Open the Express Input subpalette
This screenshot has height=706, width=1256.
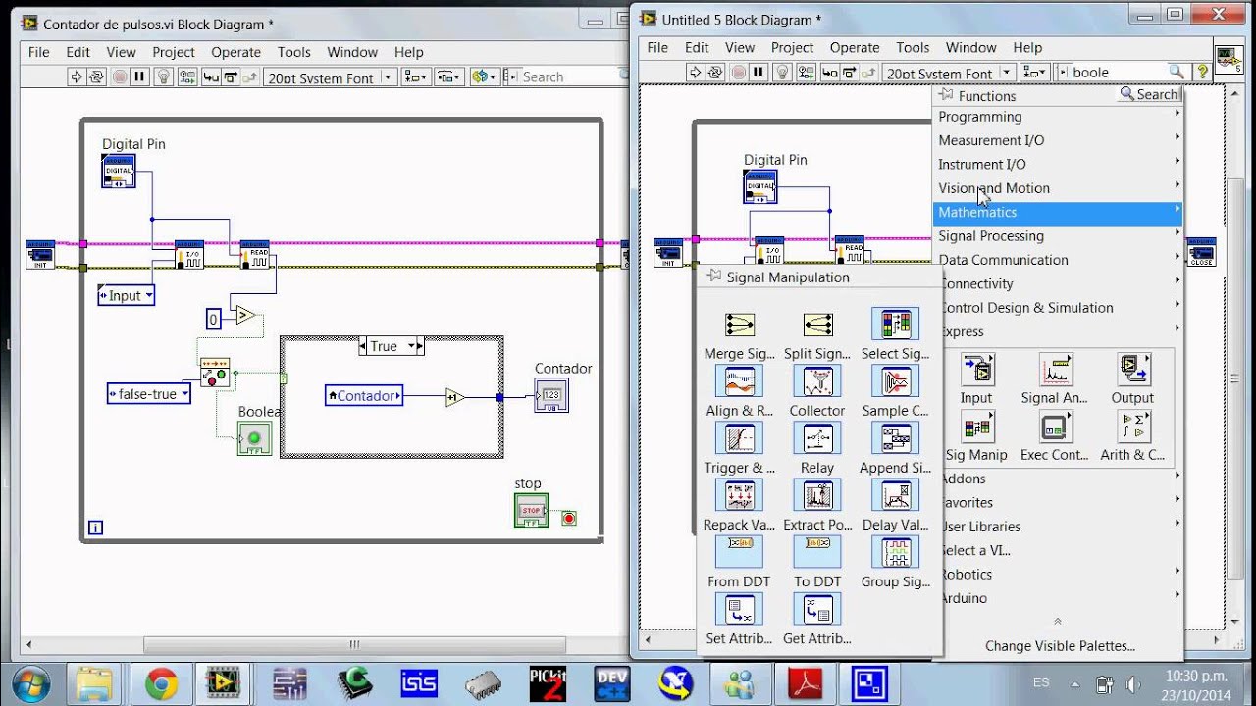point(976,370)
